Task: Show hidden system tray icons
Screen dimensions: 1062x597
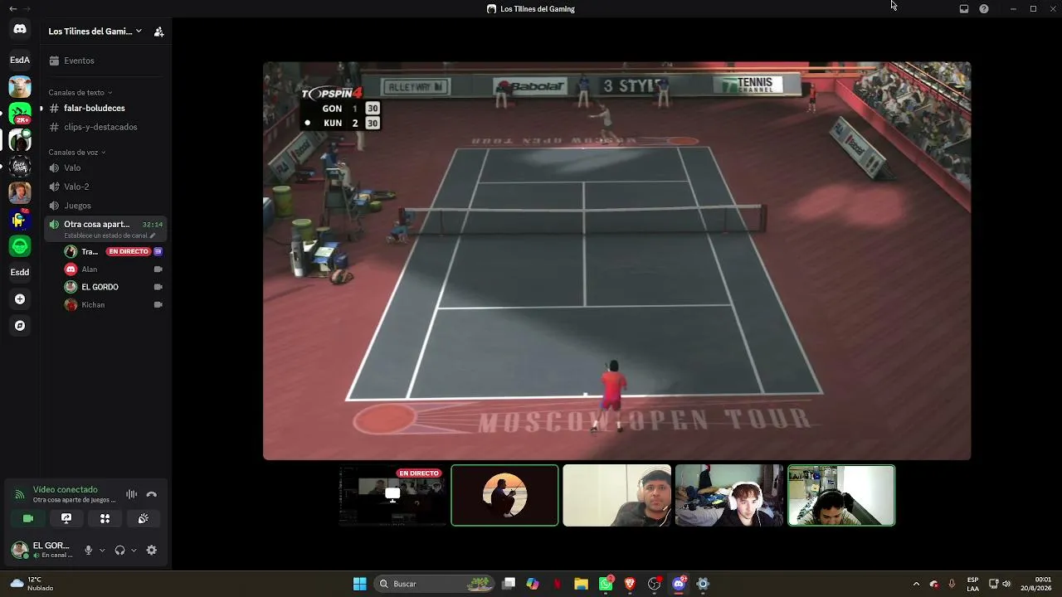Action: pos(916,584)
